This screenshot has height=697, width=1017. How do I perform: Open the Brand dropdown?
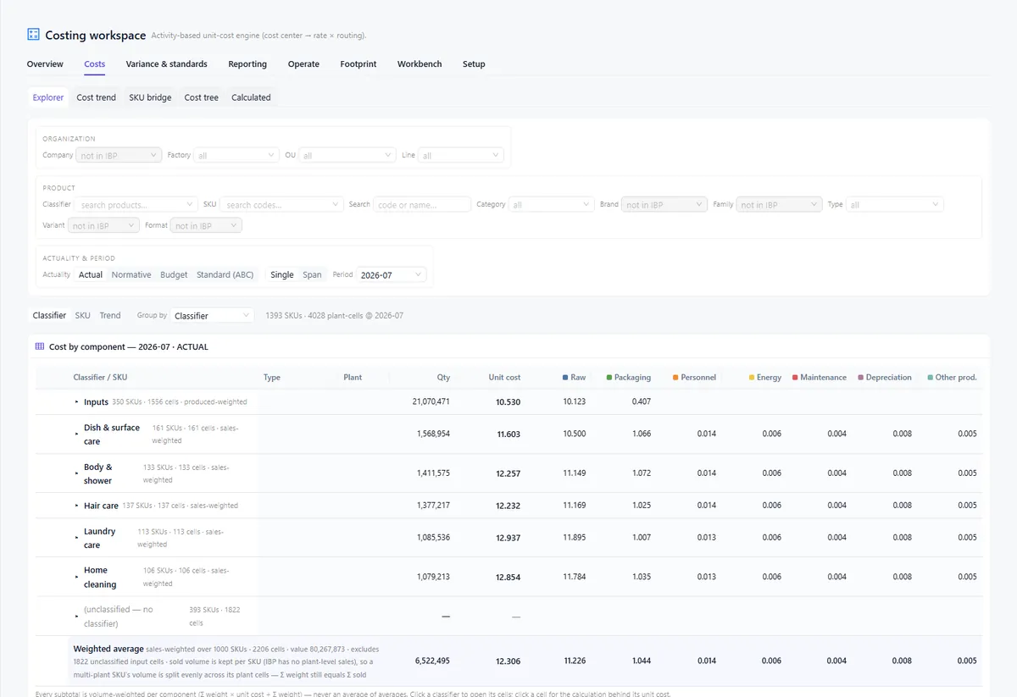(x=664, y=205)
